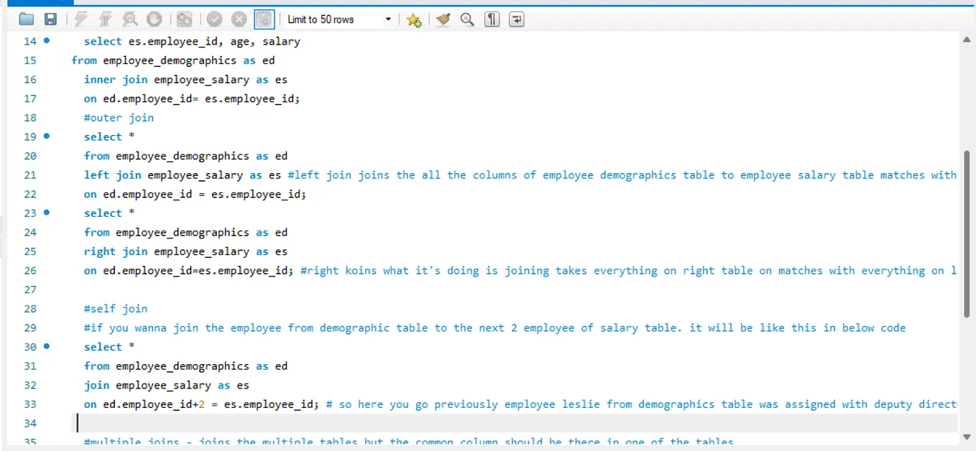This screenshot has height=451, width=976.
Task: Beautify the SQL query formatting
Action: click(442, 19)
